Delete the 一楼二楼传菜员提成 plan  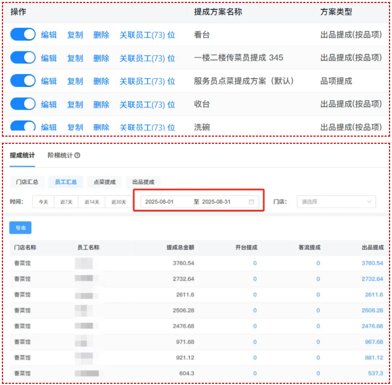coord(101,58)
